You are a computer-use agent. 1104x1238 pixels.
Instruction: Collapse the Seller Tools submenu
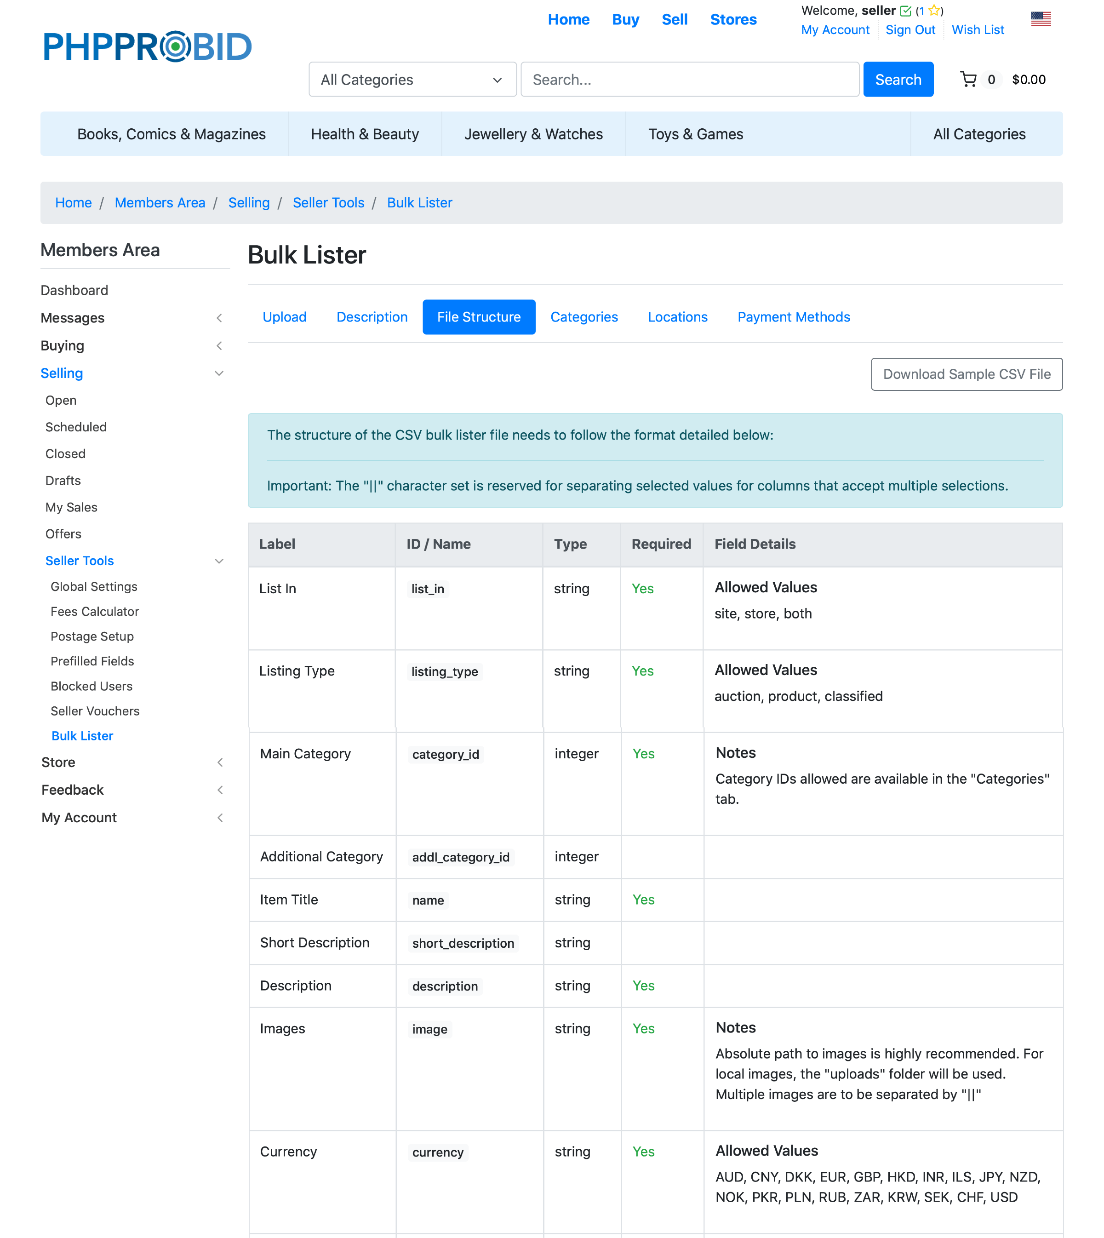(x=219, y=561)
